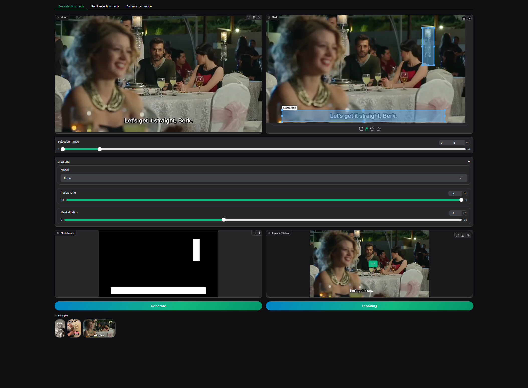This screenshot has width=528, height=388.
Task: Click the undo icon below Mark image
Action: [x=372, y=129]
